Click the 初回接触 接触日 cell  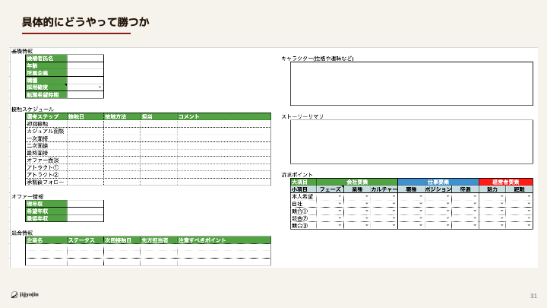pos(85,124)
